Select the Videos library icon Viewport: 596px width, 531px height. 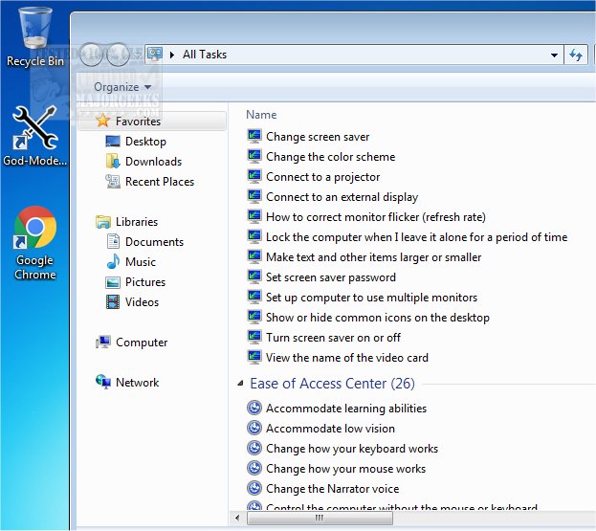coord(113,302)
